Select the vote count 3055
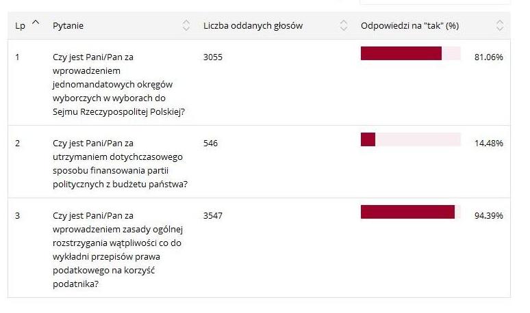This screenshot has height=313, width=530. point(213,57)
